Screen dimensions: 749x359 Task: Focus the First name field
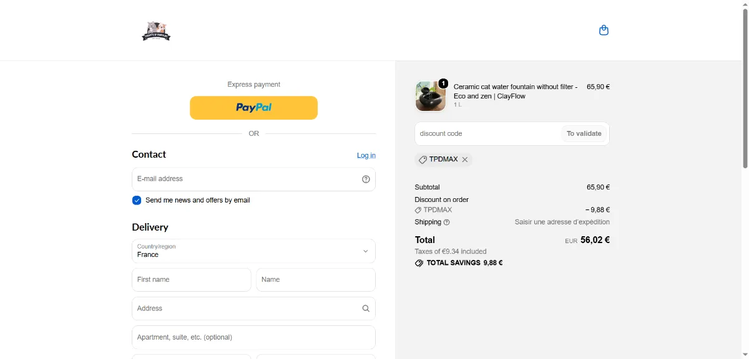tap(192, 280)
